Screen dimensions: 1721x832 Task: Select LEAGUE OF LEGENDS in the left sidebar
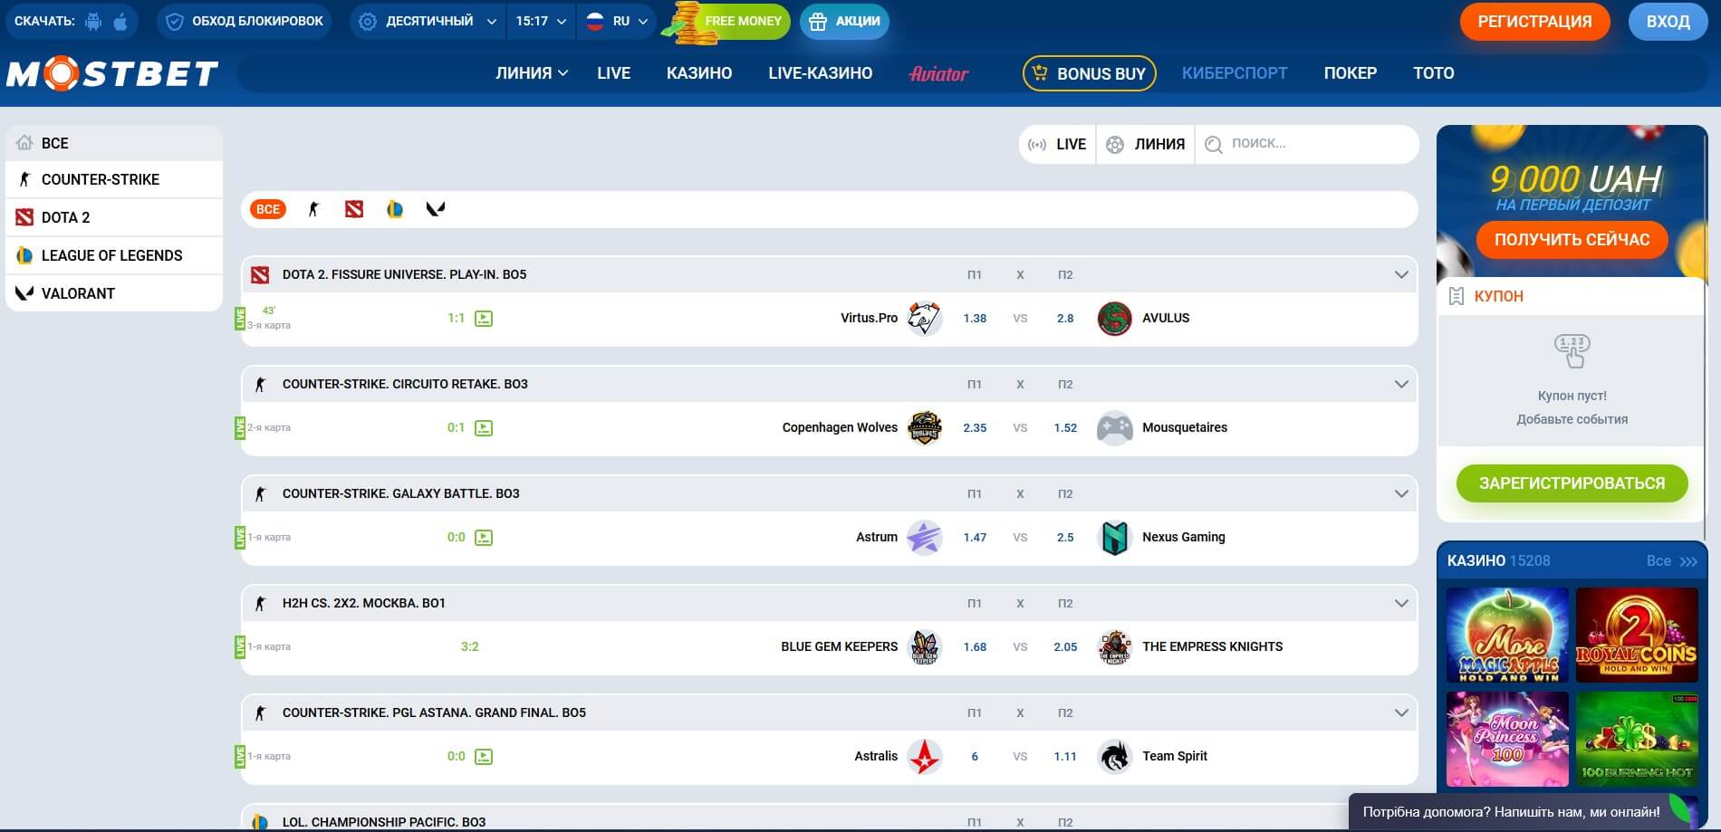pos(114,255)
